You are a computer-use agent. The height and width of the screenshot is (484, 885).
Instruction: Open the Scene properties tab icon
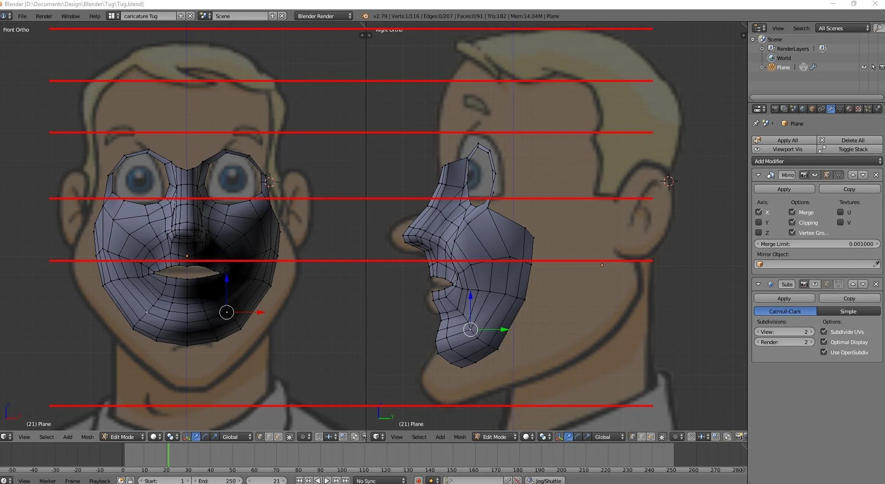coord(793,109)
